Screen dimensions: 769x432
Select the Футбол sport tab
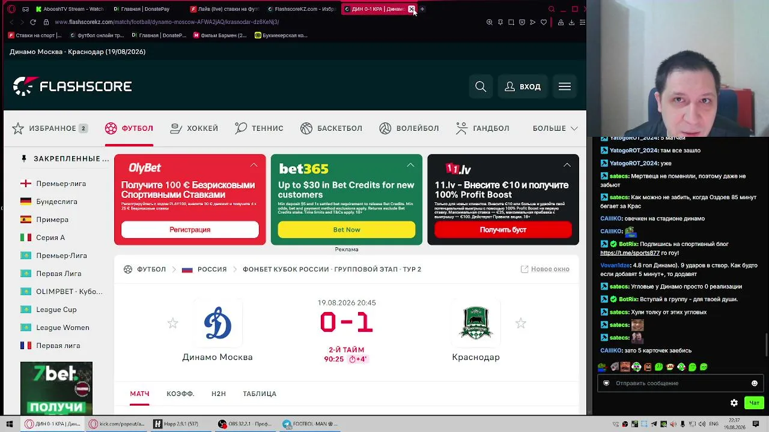coord(129,128)
